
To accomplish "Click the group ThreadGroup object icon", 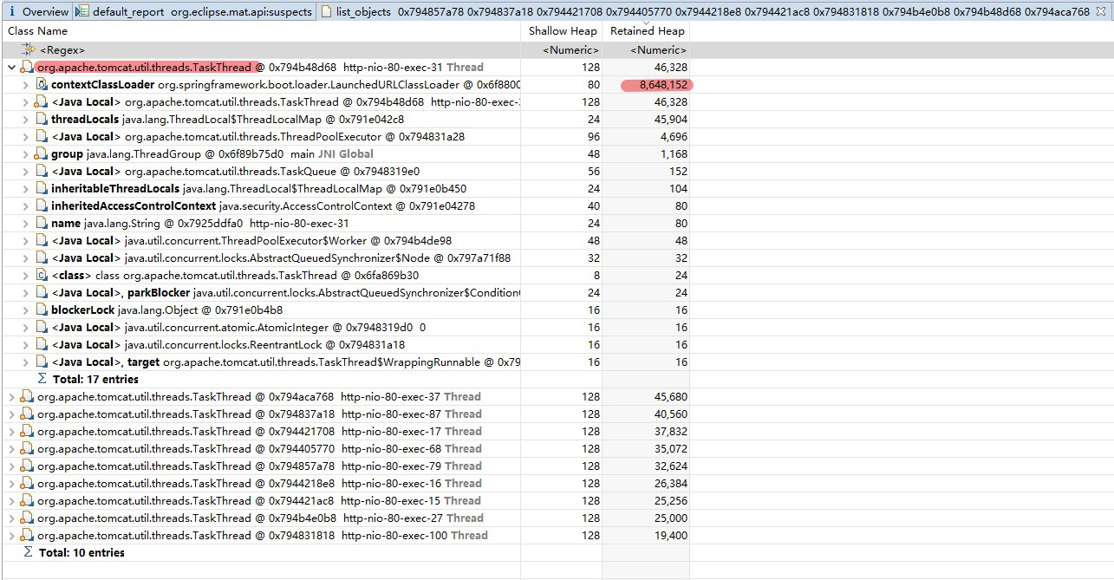I will [42, 154].
